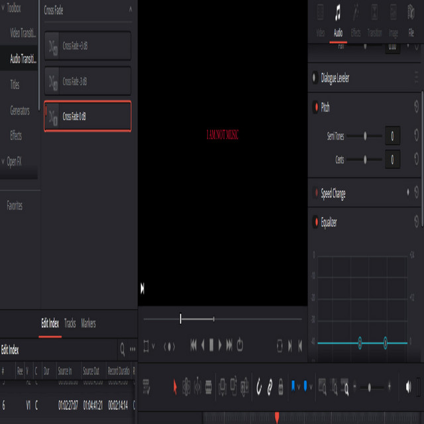Reset Pitch settings with reset arrow

[x=416, y=107]
